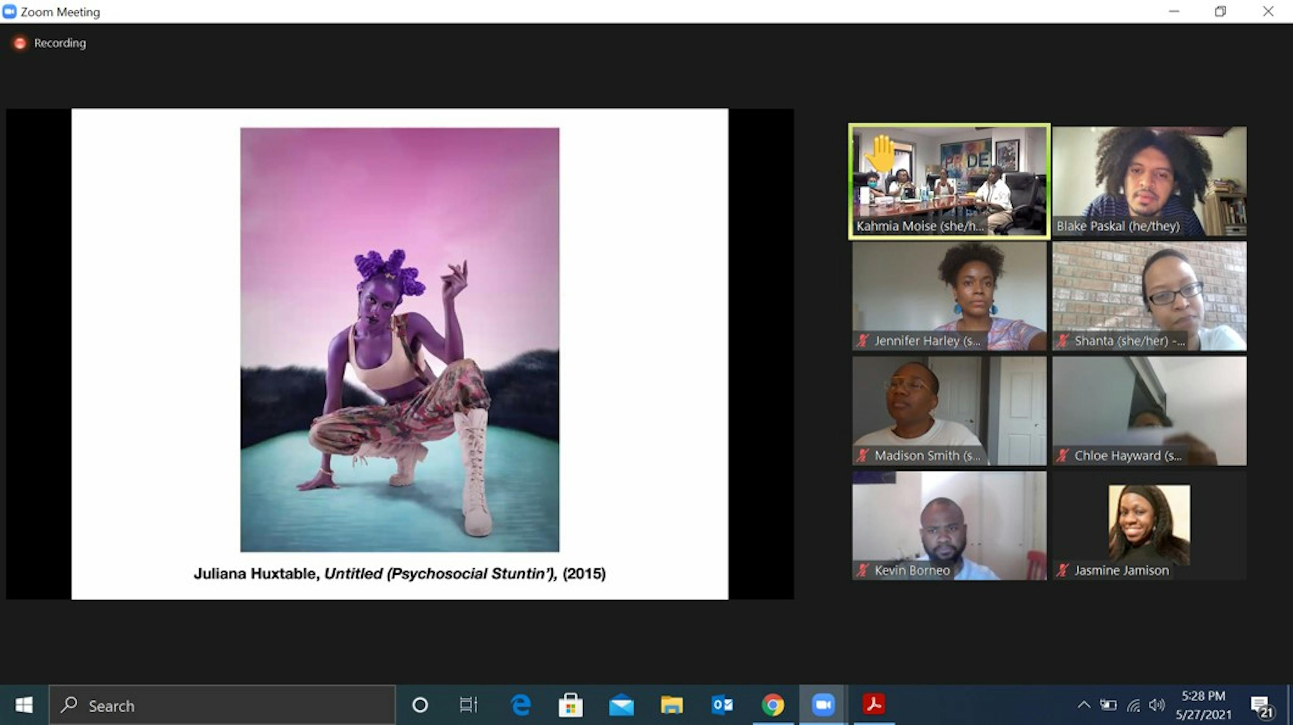Open Task View from the taskbar

(468, 705)
